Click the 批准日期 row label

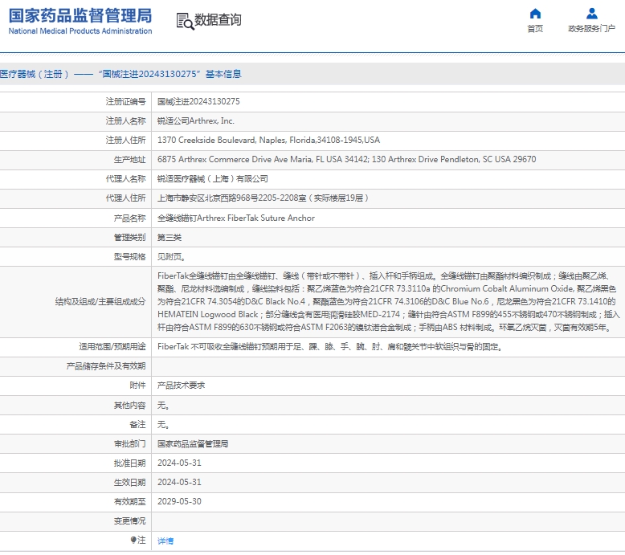pyautogui.click(x=129, y=463)
